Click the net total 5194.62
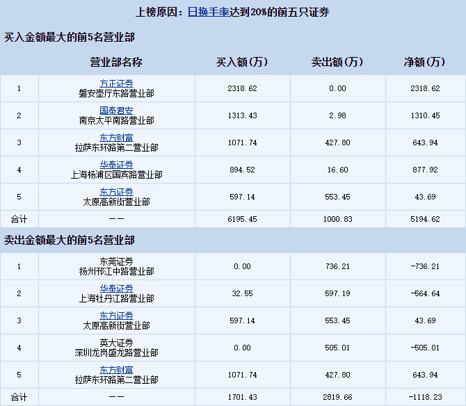This screenshot has height=406, width=466. click(425, 219)
